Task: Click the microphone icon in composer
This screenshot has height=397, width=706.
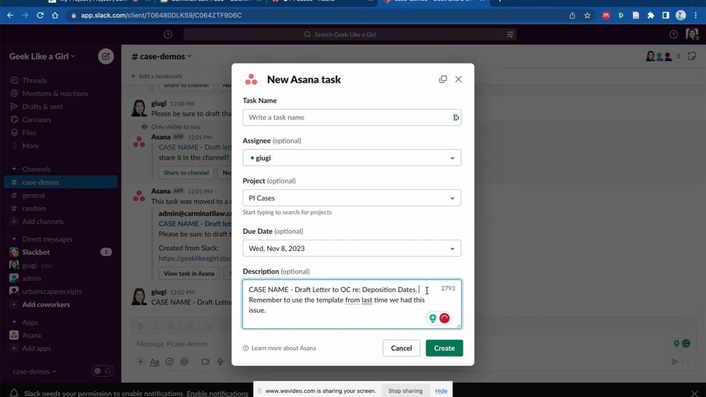Action: [x=220, y=362]
